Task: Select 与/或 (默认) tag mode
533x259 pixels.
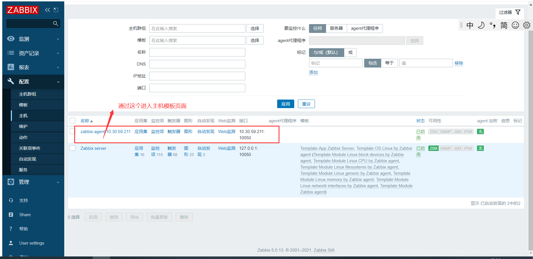Action: point(326,52)
